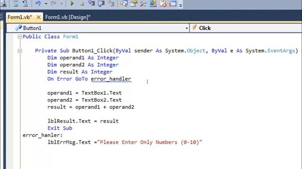The image size is (302, 169).
Task: Switch to the Form1.vb* code tab
Action: (20, 17)
